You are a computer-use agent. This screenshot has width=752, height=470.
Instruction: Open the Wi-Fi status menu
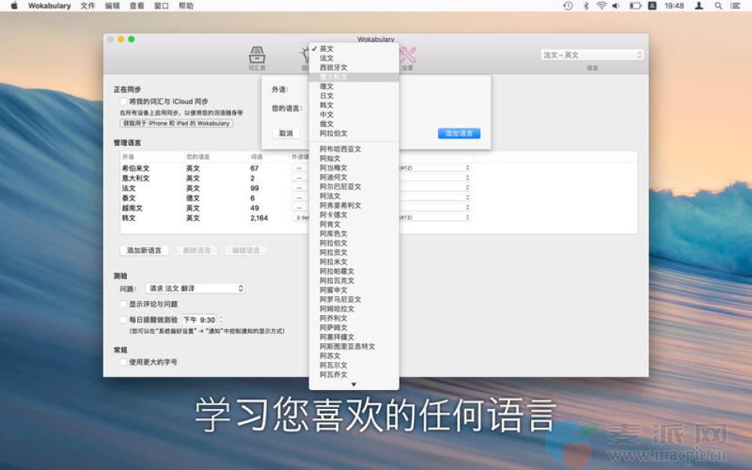[x=602, y=5]
